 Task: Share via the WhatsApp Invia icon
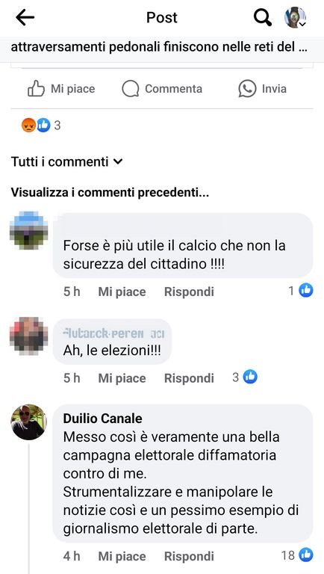pos(247,89)
